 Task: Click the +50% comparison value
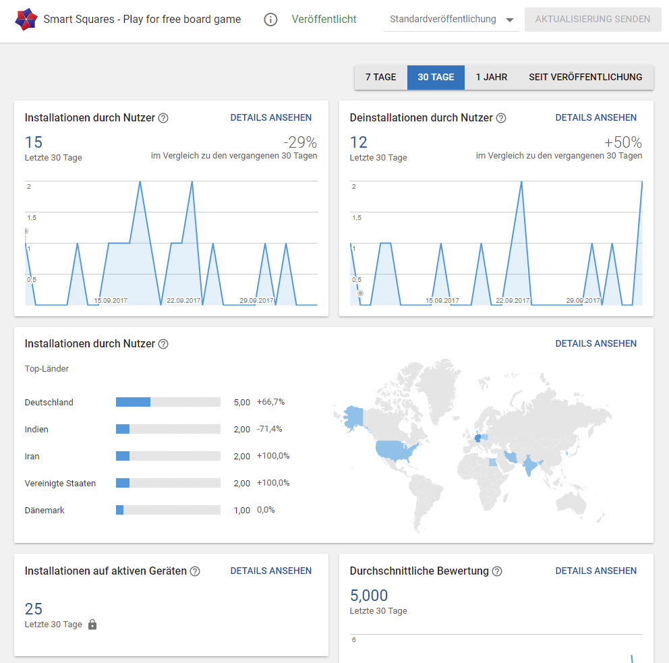pos(623,142)
